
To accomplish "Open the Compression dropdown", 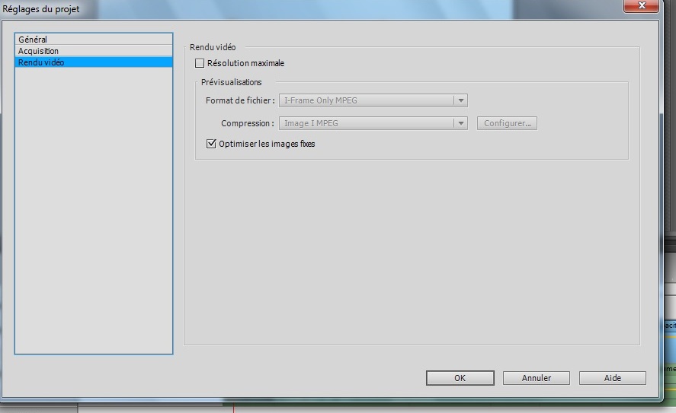I will (x=373, y=123).
